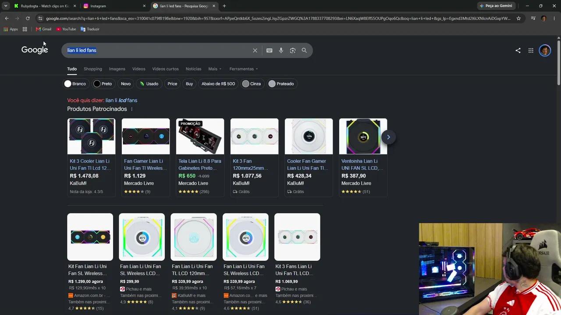Image resolution: width=561 pixels, height=315 pixels.
Task: Open the tab search dropdown arrow
Action: pyautogui.click(x=6, y=6)
